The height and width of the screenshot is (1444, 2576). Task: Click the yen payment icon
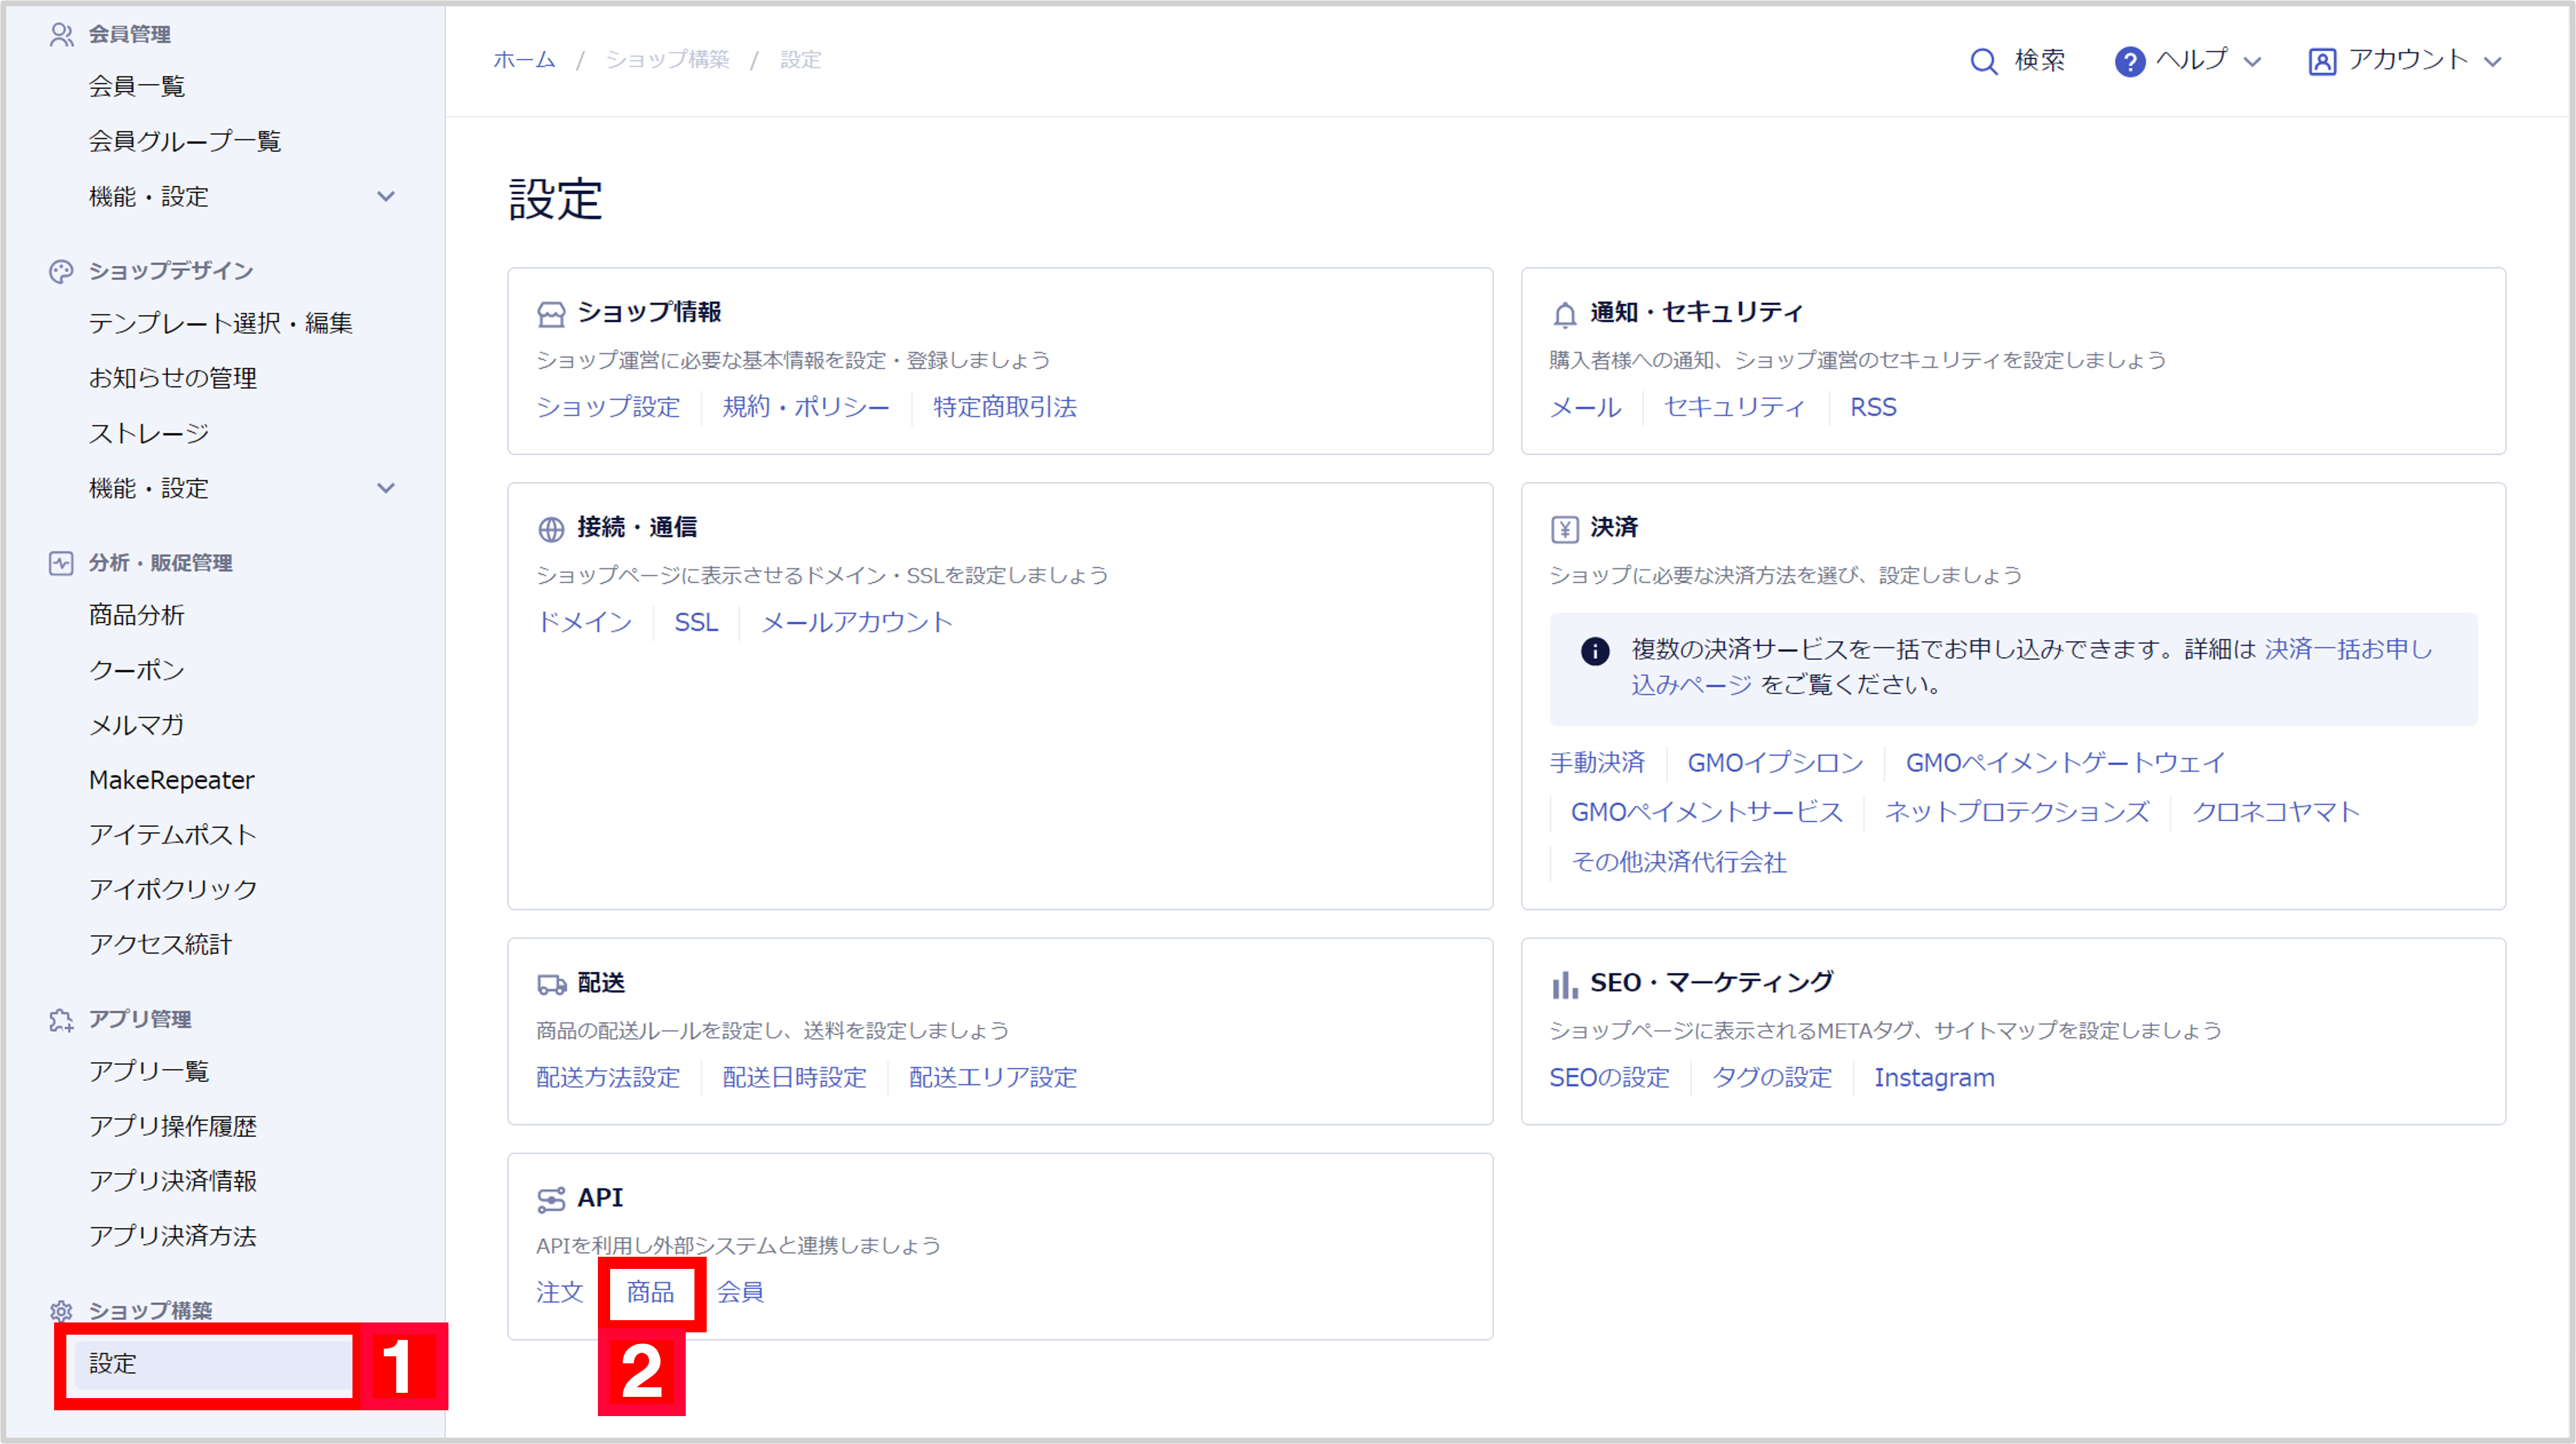point(1564,529)
